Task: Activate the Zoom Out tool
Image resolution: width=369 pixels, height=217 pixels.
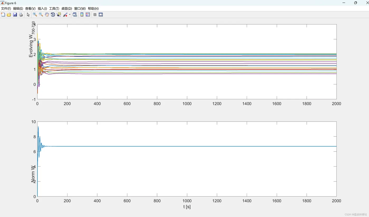Action: (x=41, y=15)
